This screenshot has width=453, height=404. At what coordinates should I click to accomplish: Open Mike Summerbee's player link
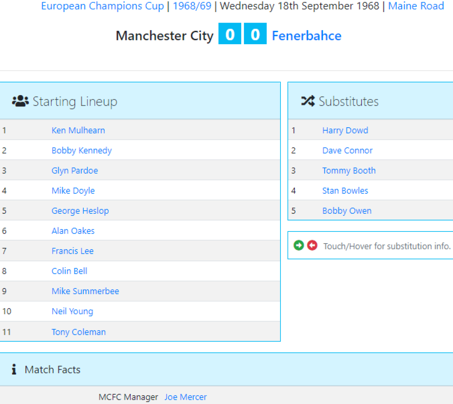[85, 291]
